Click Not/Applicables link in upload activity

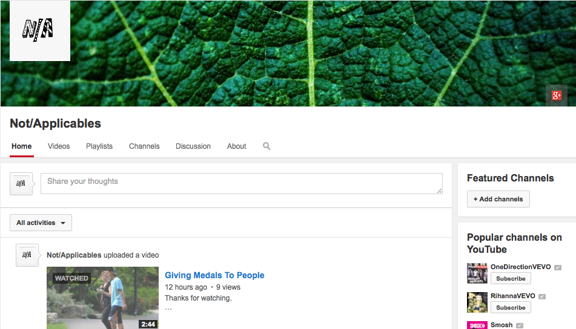[x=74, y=255]
